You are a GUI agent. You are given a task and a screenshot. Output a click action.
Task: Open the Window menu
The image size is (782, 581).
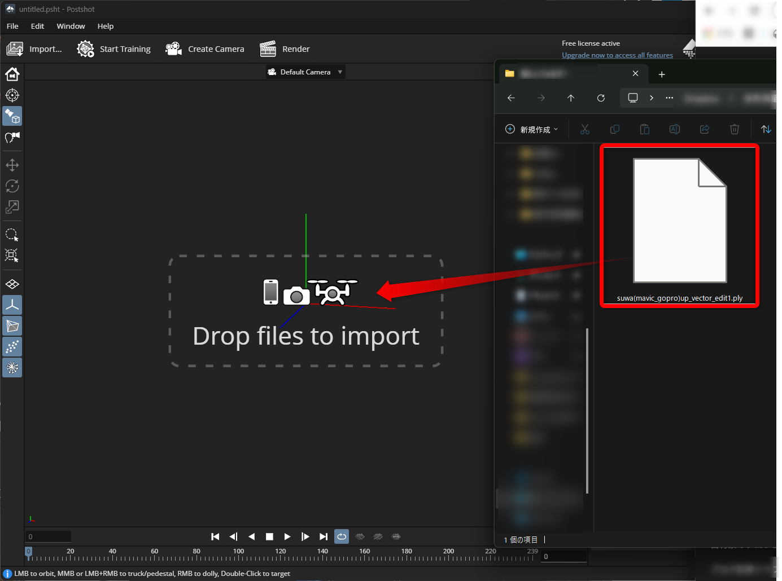pyautogui.click(x=71, y=26)
